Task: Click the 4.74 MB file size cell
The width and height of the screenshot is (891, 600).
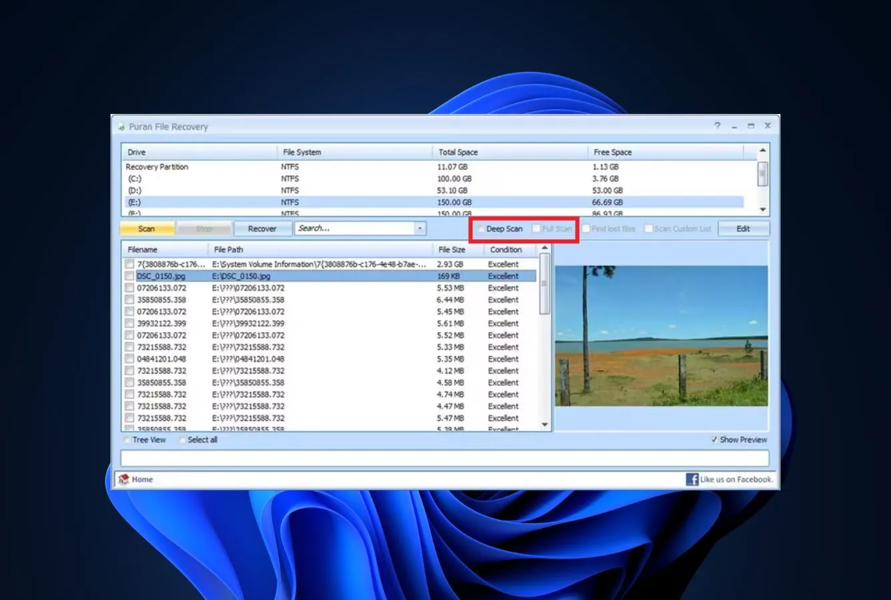Action: coord(450,395)
